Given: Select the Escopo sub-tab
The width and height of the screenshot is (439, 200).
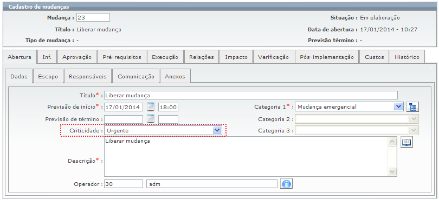Looking at the screenshot, I should coord(48,76).
